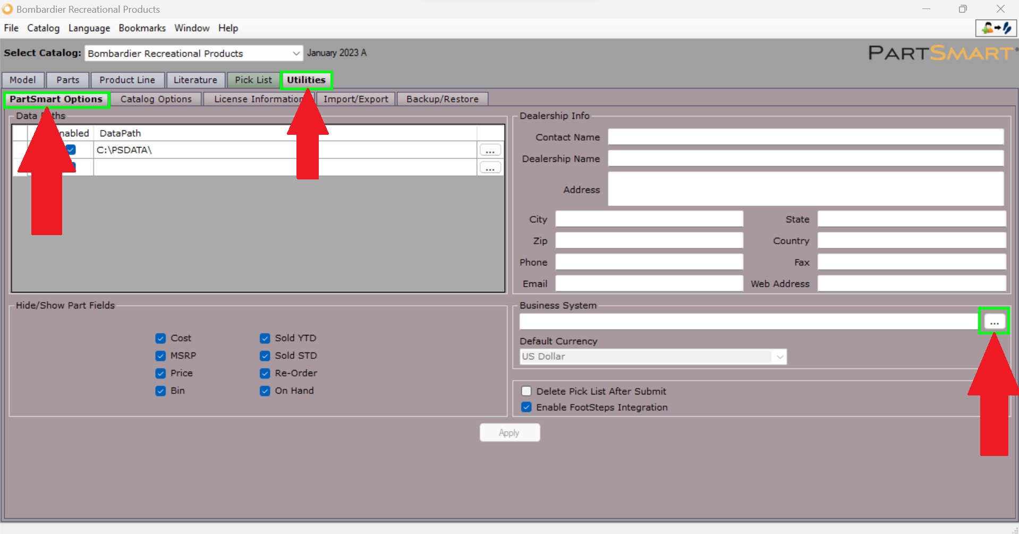The width and height of the screenshot is (1019, 534).
Task: Click the Zip input field
Action: [x=649, y=240]
